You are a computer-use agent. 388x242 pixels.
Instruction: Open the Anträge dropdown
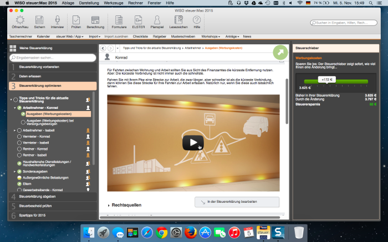tap(232, 36)
